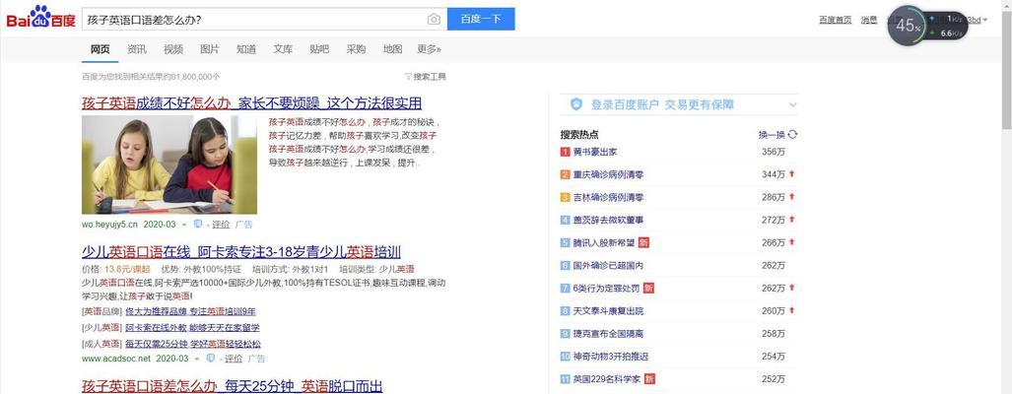Screen dimensions: 1012x394
Task: Click the www.acadsoc.net green URL
Action: [116, 358]
